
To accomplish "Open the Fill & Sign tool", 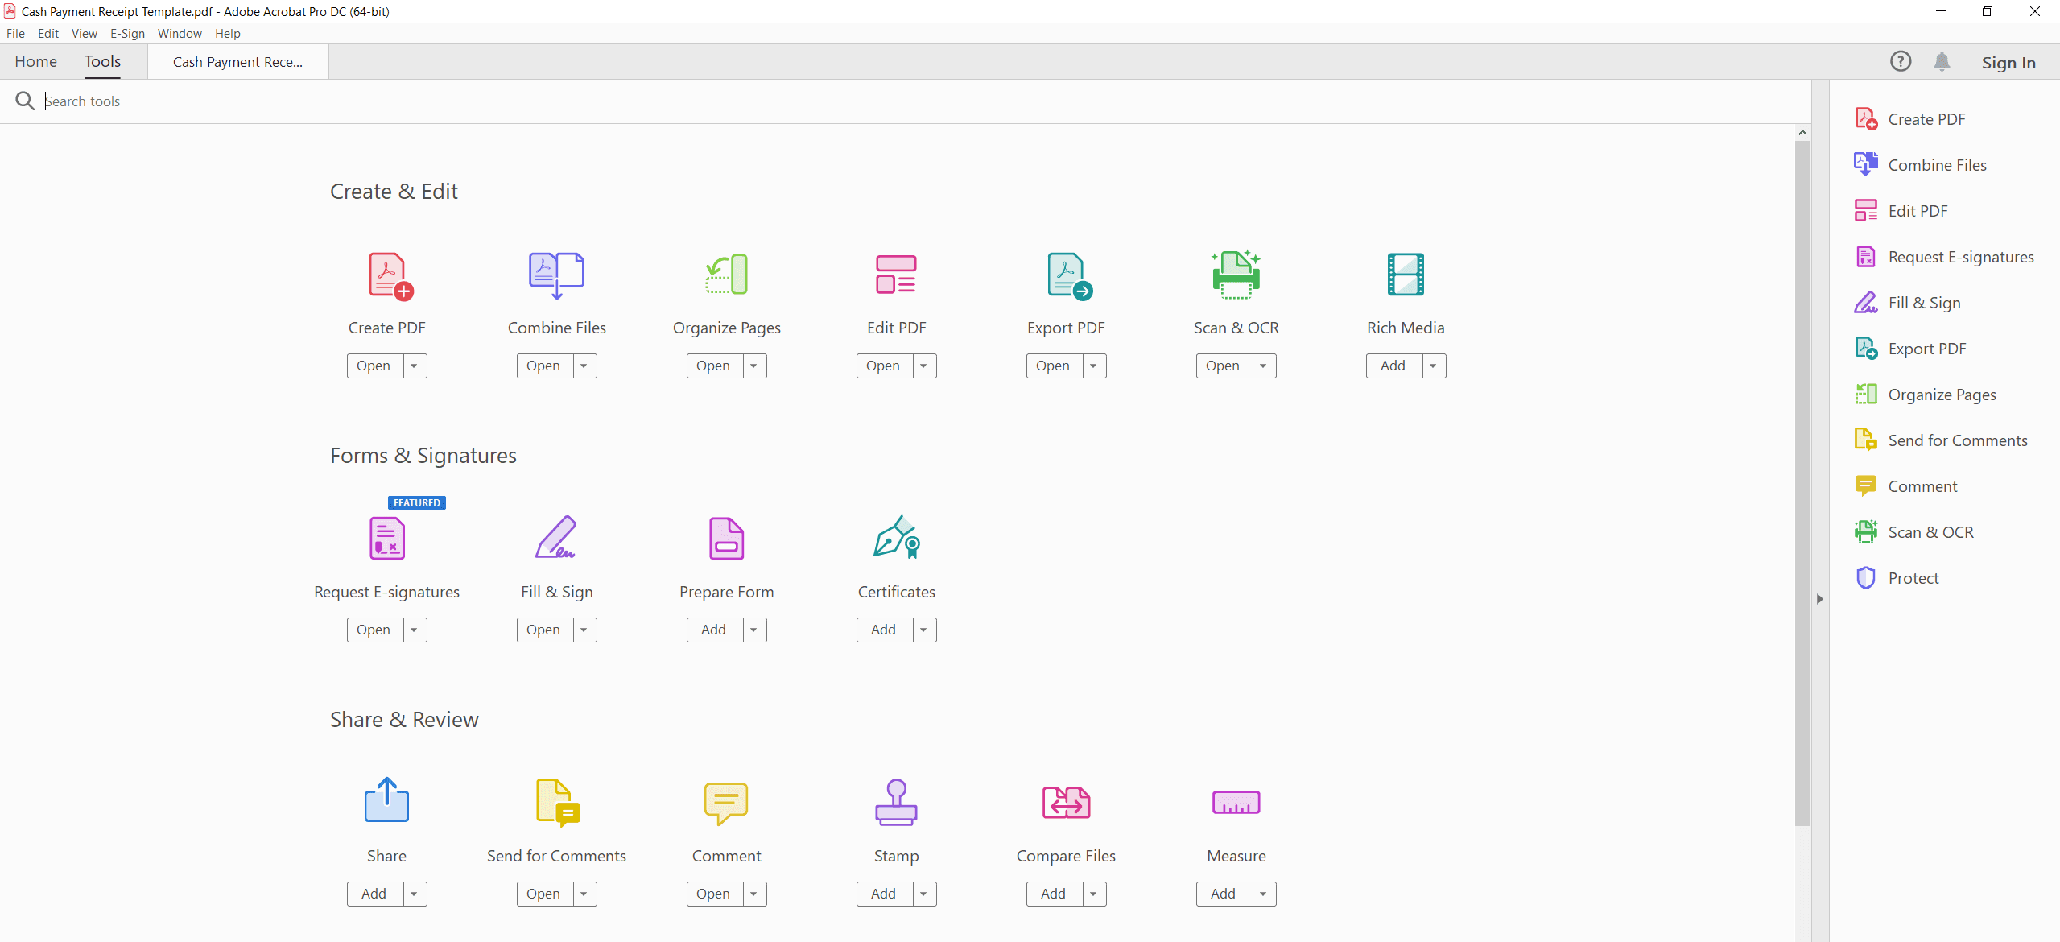I will (x=543, y=630).
